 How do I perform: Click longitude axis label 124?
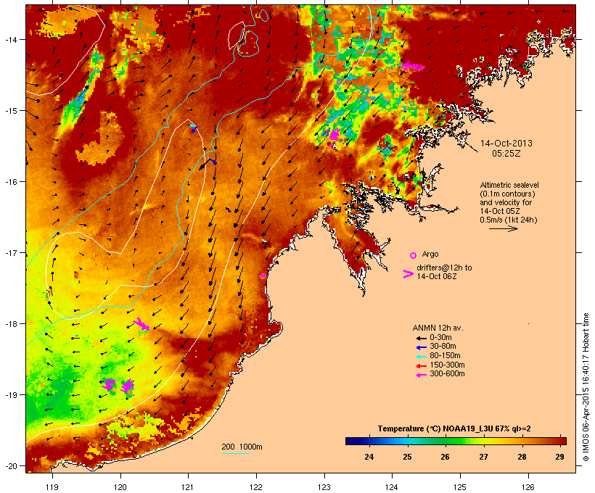392,487
